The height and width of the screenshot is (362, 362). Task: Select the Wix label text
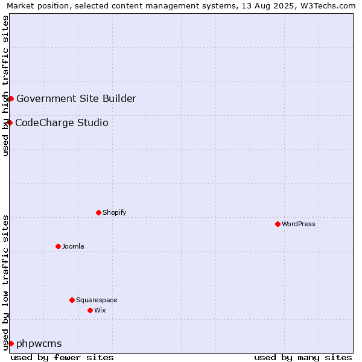click(100, 310)
